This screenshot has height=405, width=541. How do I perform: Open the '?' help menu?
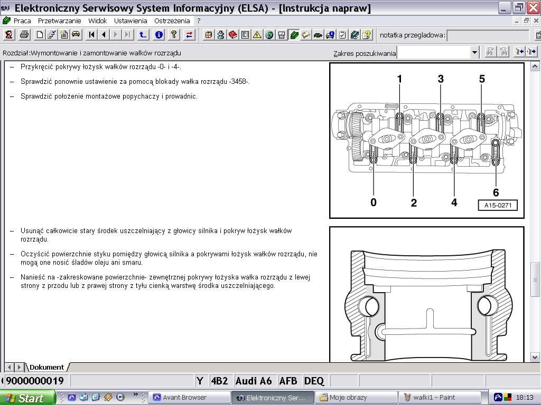(x=199, y=21)
